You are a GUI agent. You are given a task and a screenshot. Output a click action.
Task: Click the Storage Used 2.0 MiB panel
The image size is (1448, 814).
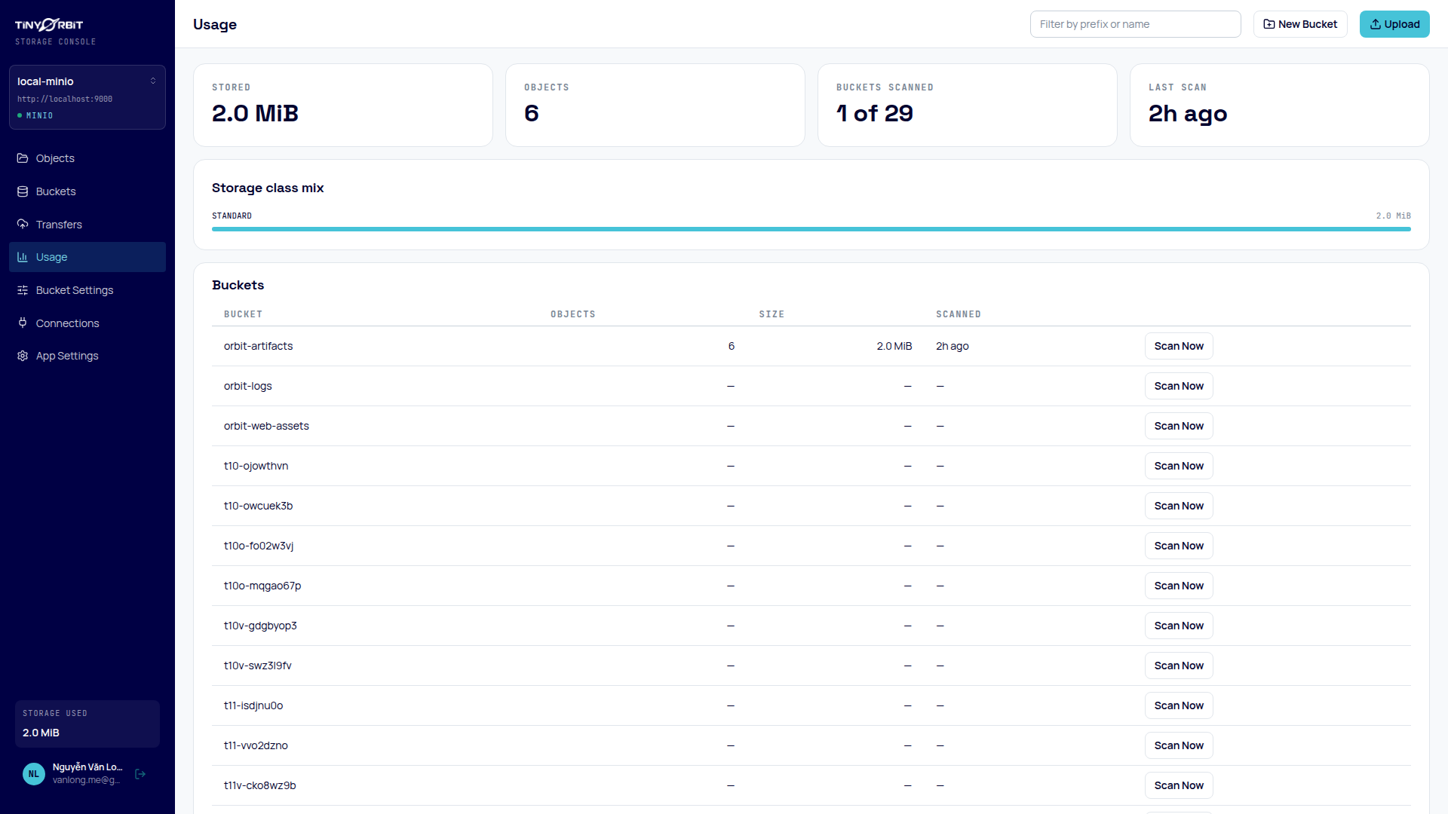click(x=87, y=724)
